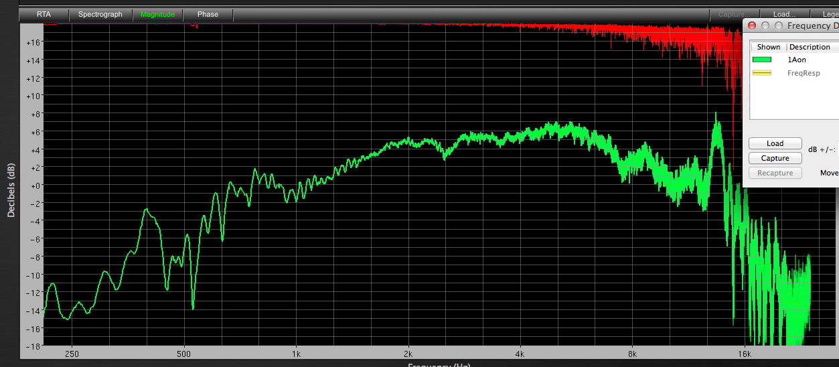Open the Spectrograph tab

pos(100,14)
